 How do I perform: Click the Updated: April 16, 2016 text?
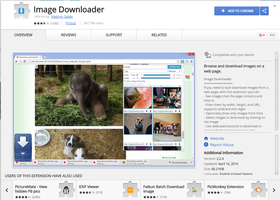[221, 164]
